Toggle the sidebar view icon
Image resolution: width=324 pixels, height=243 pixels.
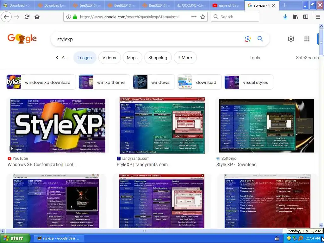tap(306, 17)
